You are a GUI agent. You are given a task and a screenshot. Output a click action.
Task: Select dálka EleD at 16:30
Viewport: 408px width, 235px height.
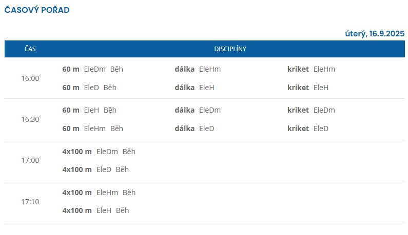195,129
